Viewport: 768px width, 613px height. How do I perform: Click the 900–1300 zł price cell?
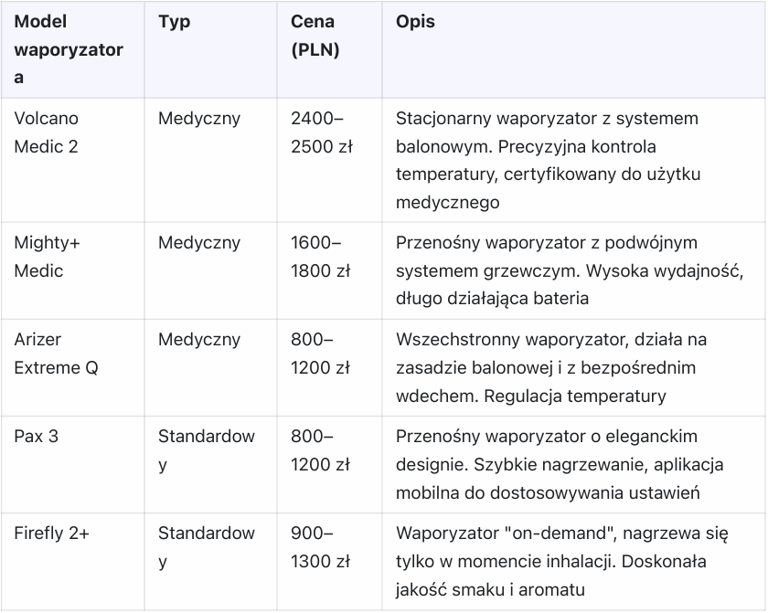pyautogui.click(x=321, y=547)
